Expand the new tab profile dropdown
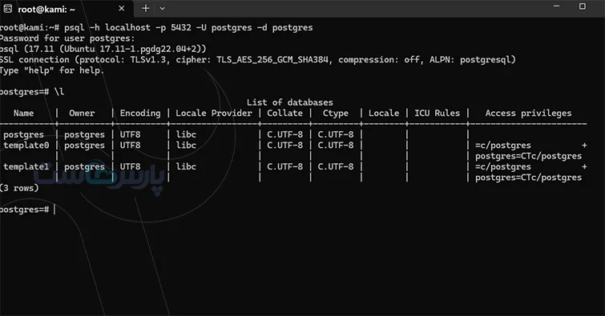This screenshot has height=316, width=605. [163, 9]
